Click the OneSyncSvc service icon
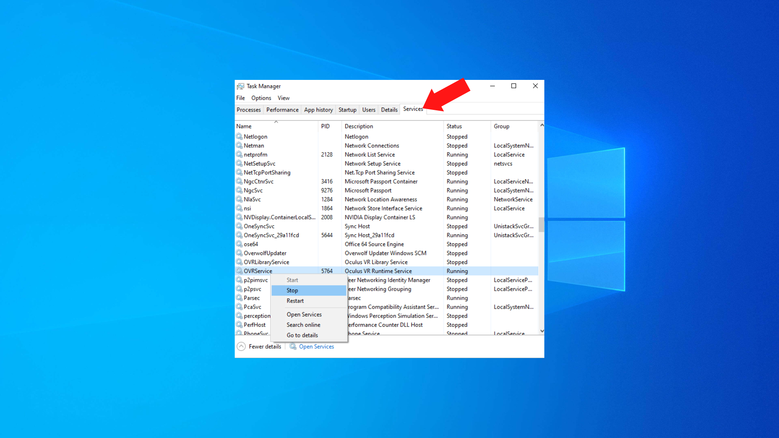 pyautogui.click(x=240, y=226)
